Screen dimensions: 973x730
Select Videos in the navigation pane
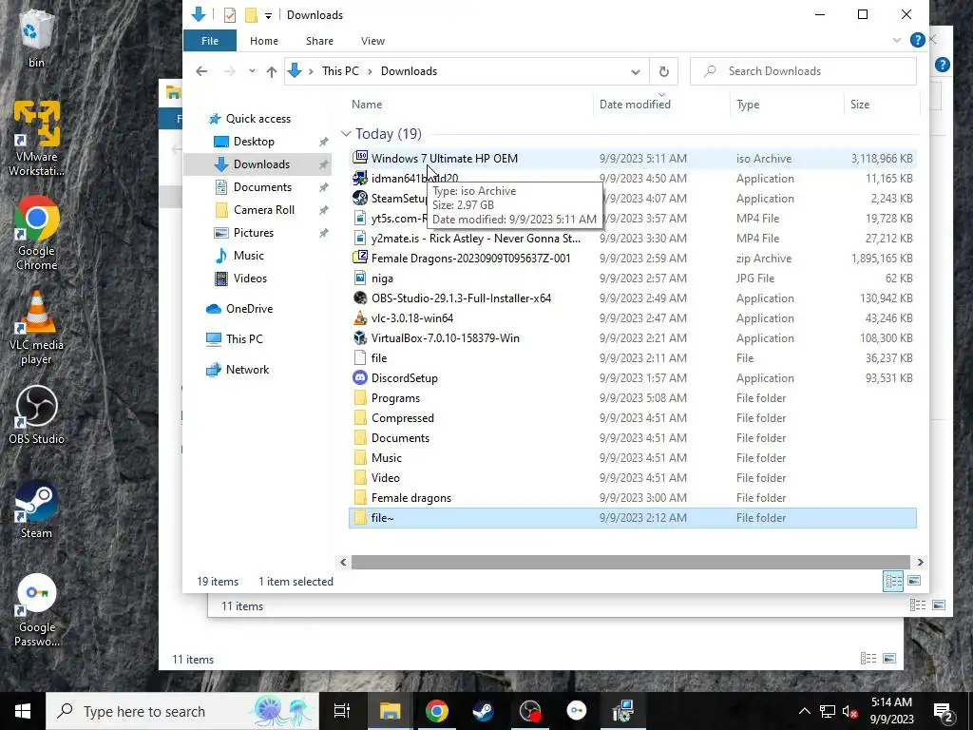tap(250, 279)
